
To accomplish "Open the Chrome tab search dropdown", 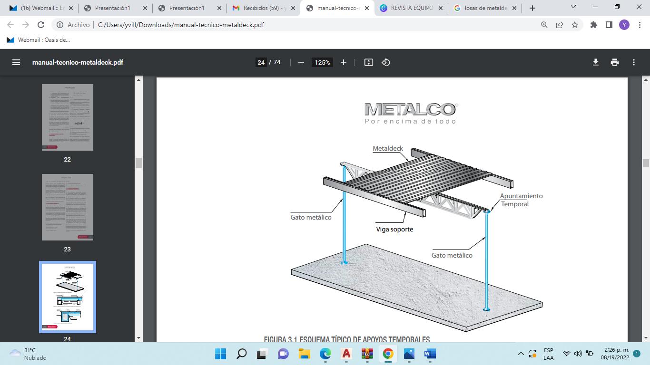I will click(x=573, y=8).
